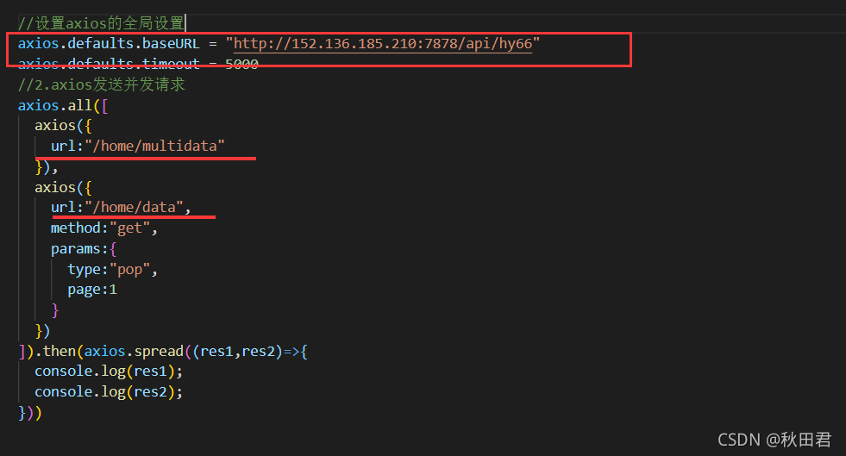
Task: Click the axios.spread callback text
Action: pyautogui.click(x=134, y=352)
